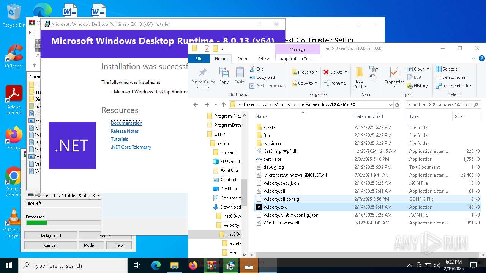Go back with Explorer back arrow
The width and height of the screenshot is (486, 273).
tap(196, 105)
